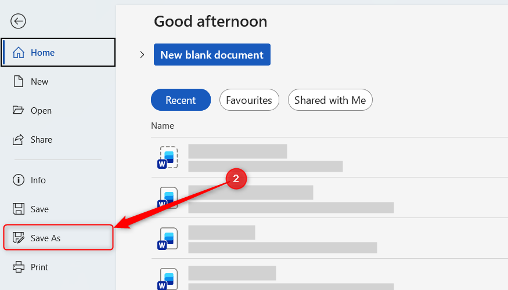
Task: Click the Info circle icon
Action: pos(19,180)
